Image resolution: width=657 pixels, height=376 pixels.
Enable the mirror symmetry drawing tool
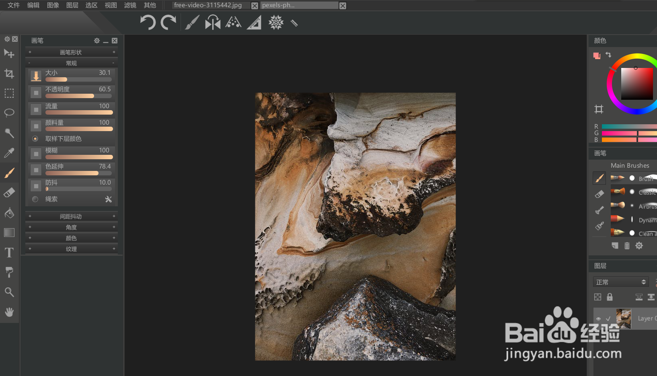point(213,22)
